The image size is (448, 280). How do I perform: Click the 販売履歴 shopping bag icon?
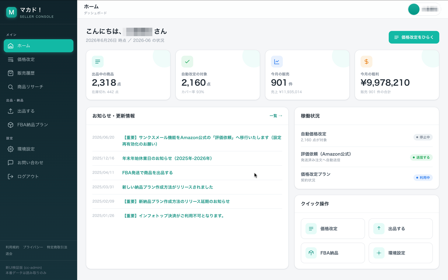pos(11,73)
